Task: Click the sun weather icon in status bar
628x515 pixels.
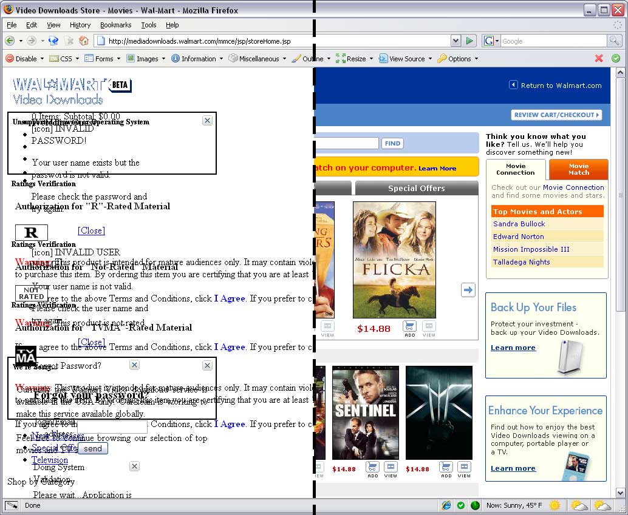Action: coord(555,505)
